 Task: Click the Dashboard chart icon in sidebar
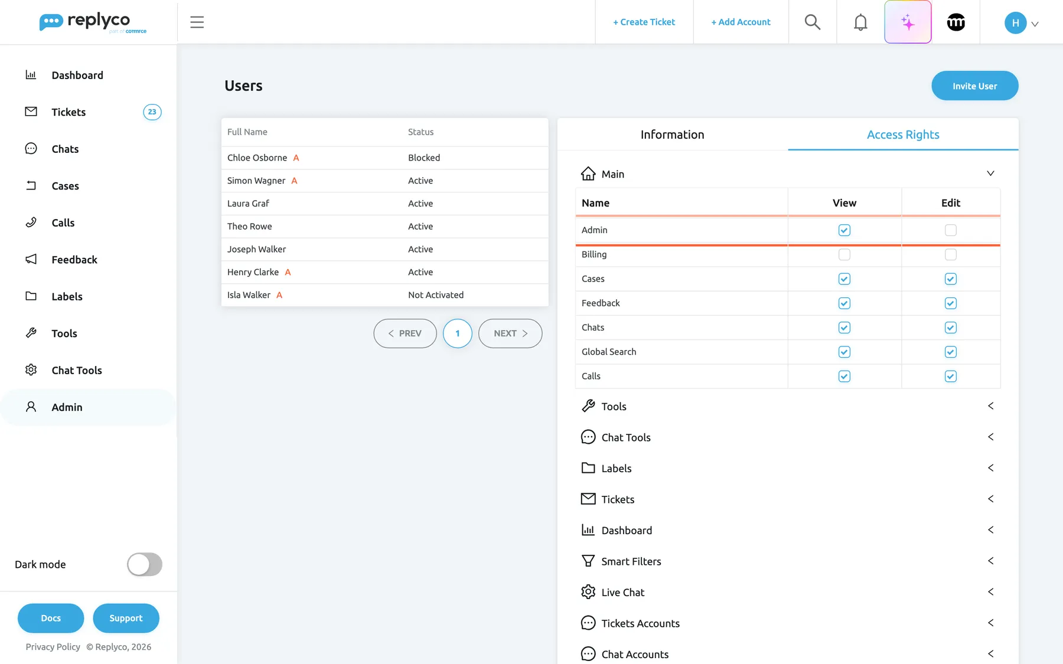(31, 75)
